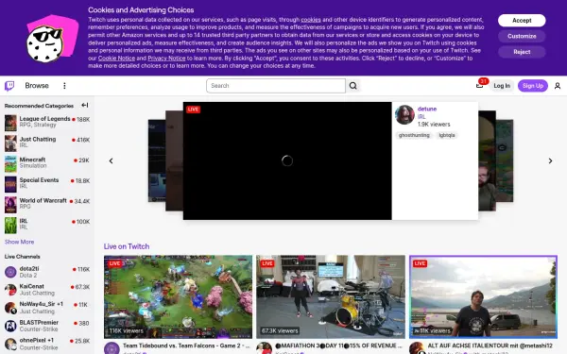Play the featured live stream video
The width and height of the screenshot is (567, 354).
(x=287, y=160)
